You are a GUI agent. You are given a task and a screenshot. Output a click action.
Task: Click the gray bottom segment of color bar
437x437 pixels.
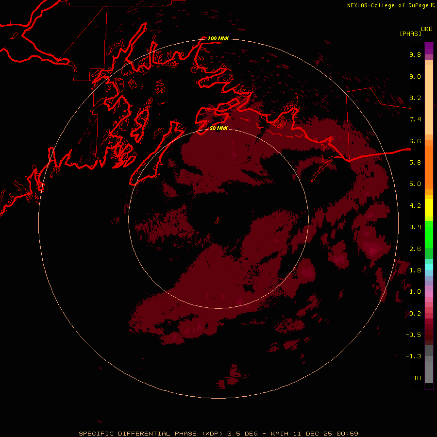point(429,372)
